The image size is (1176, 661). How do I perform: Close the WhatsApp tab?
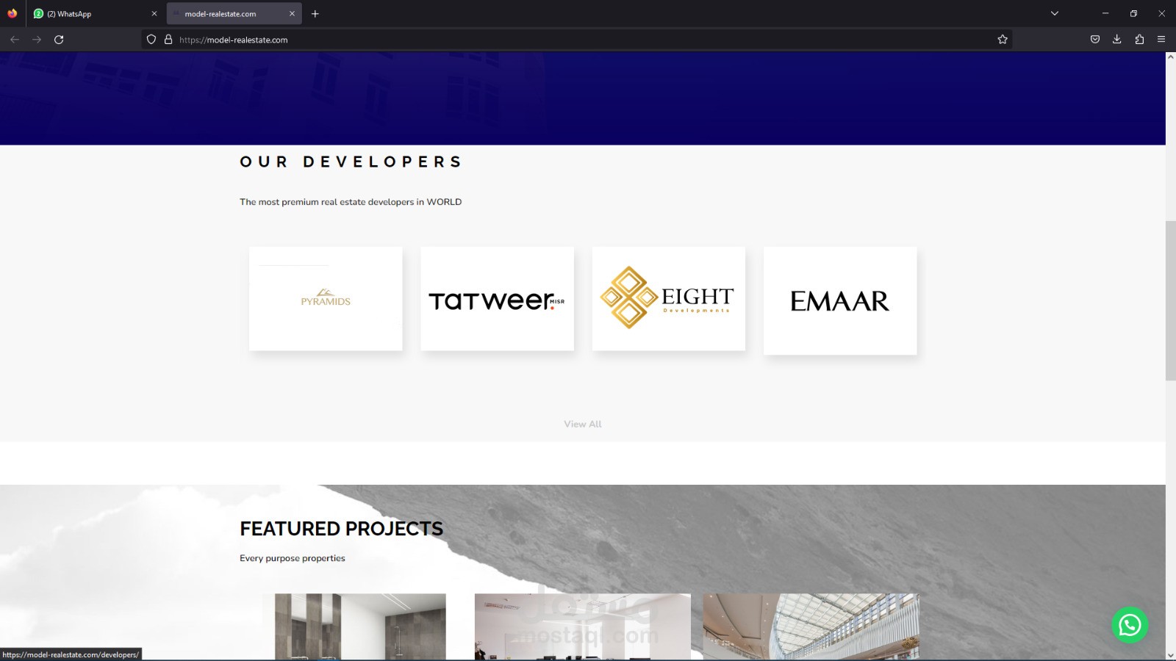click(x=154, y=13)
